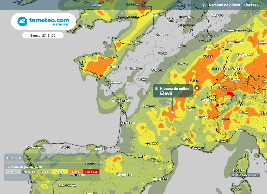Click the Zurich city label
The width and height of the screenshot is (267, 194).
(236, 79)
